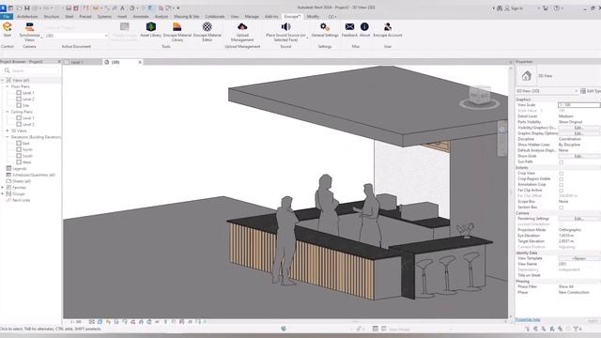The image size is (601, 338).
Task: Click Edit for Visibility/Graphics Overrides
Action: tap(578, 128)
